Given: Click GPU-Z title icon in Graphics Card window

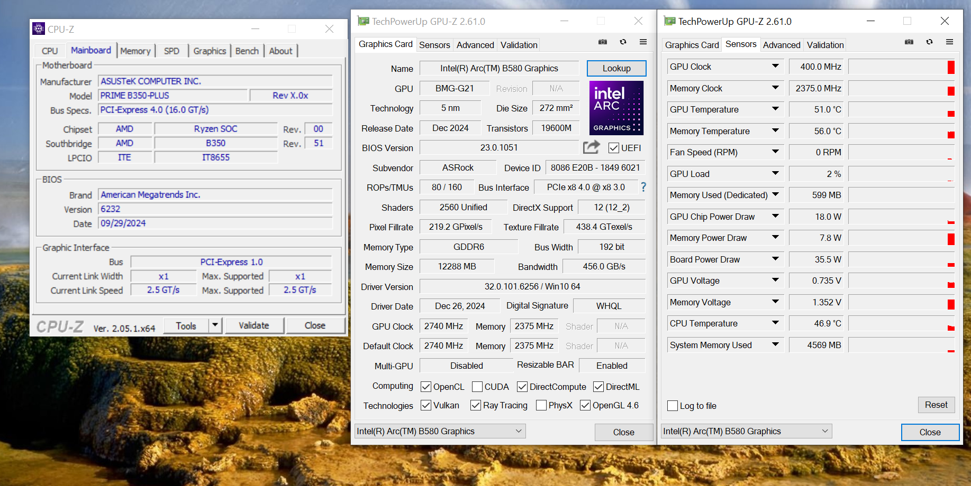Looking at the screenshot, I should [x=363, y=21].
